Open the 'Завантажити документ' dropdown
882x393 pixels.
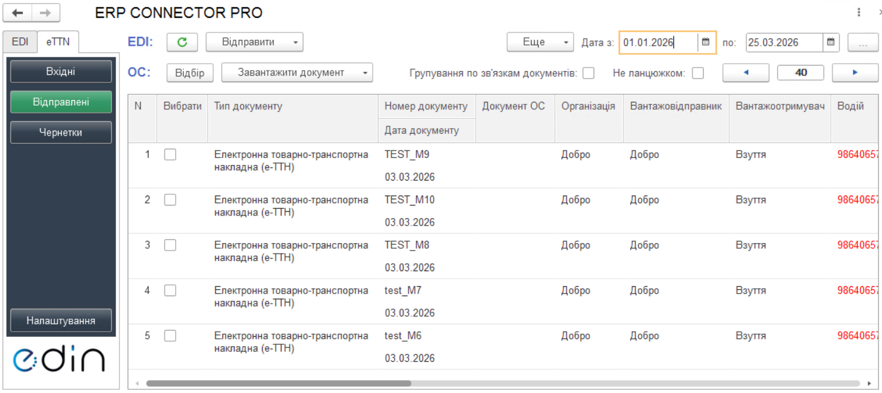click(x=297, y=72)
